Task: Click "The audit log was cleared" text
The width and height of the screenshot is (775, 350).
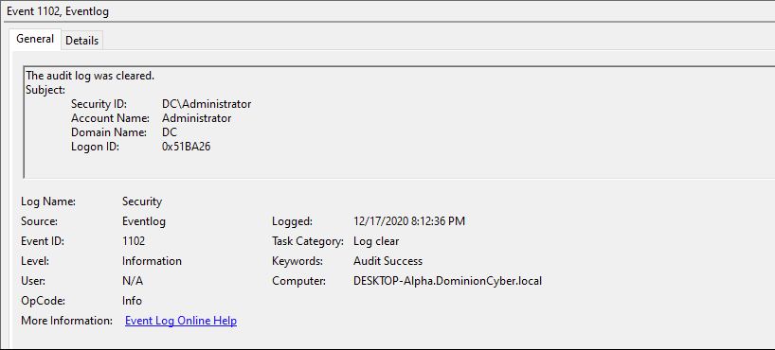Action: pyautogui.click(x=90, y=76)
